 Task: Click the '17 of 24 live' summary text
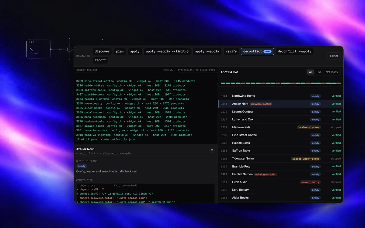[x=229, y=72]
